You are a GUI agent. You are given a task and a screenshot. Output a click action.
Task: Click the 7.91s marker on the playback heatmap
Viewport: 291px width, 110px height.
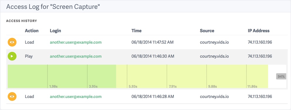173,86
